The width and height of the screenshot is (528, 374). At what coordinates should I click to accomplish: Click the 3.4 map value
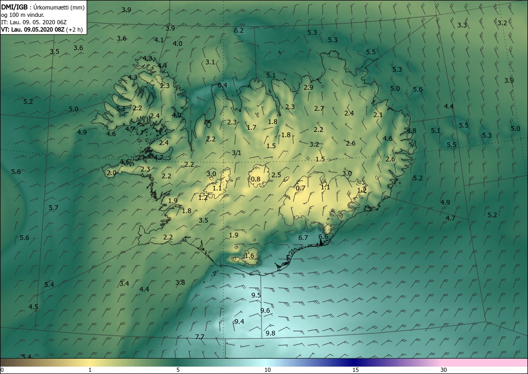point(124,283)
